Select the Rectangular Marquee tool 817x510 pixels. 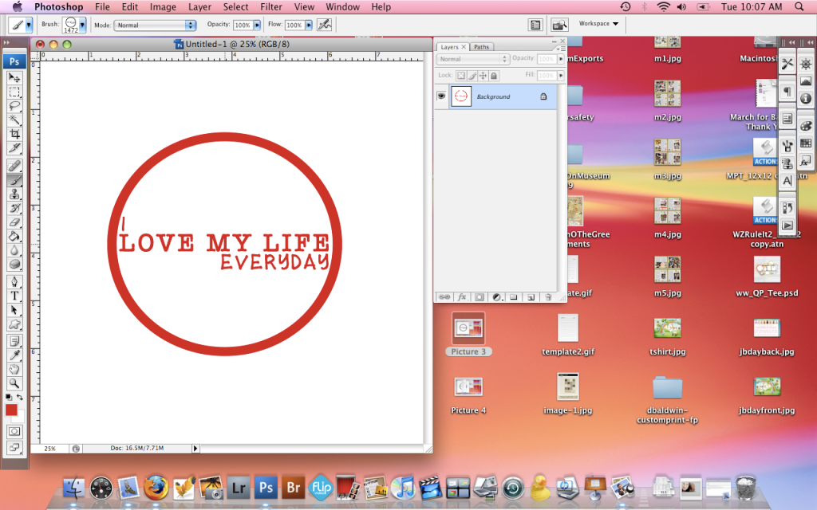pyautogui.click(x=14, y=92)
